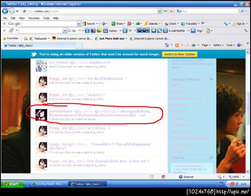The image size is (251, 196).
Task: Click the Help question mark icon
Action: point(239,45)
